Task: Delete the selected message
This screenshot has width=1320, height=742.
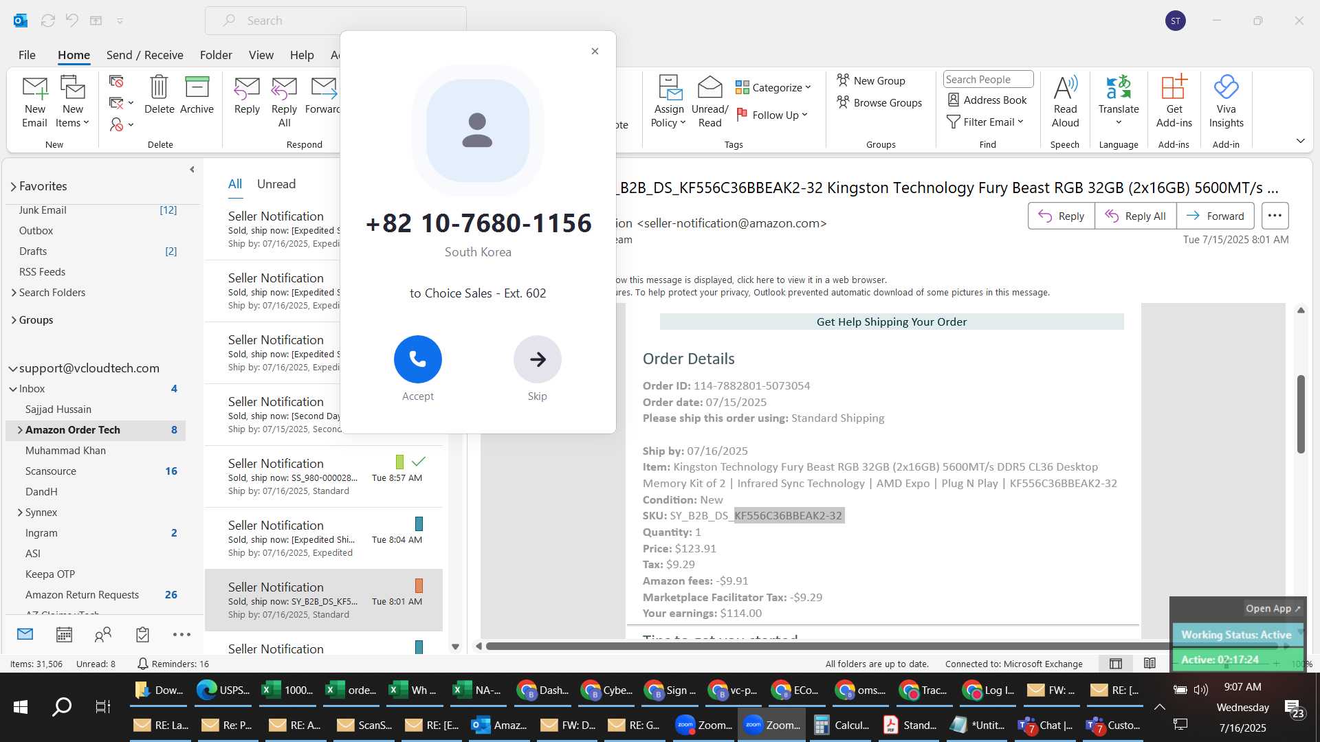Action: [x=159, y=95]
